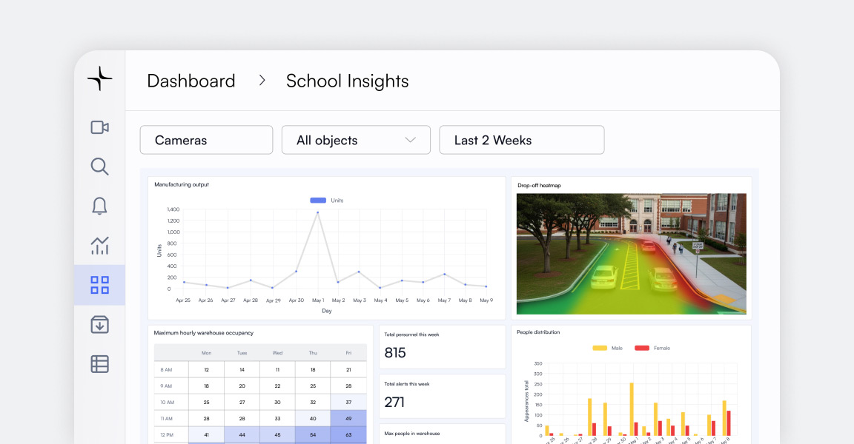The width and height of the screenshot is (854, 444).
Task: Expand the All objects chevron arrow
Action: click(410, 140)
